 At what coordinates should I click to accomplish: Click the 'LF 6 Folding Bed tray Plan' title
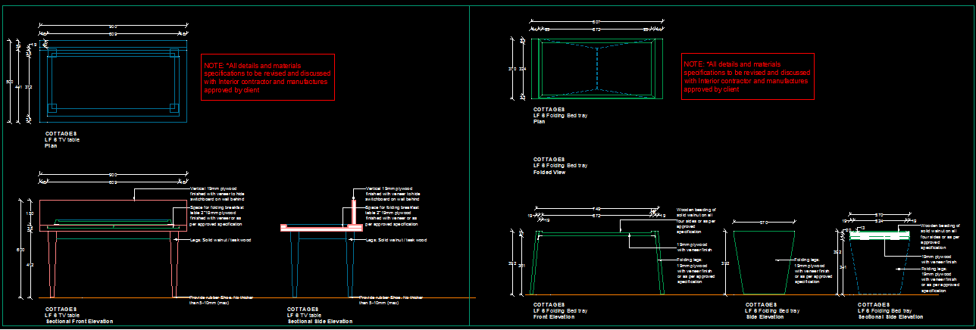[560, 115]
